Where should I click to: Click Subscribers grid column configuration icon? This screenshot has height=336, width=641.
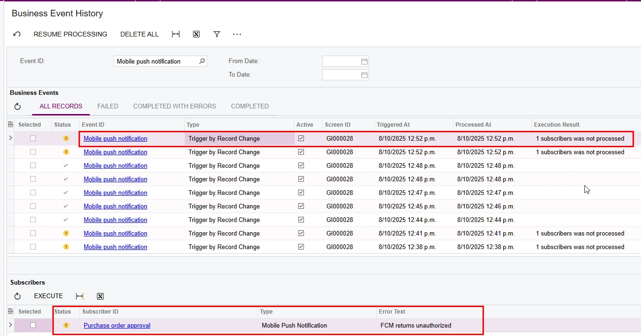[x=11, y=312]
